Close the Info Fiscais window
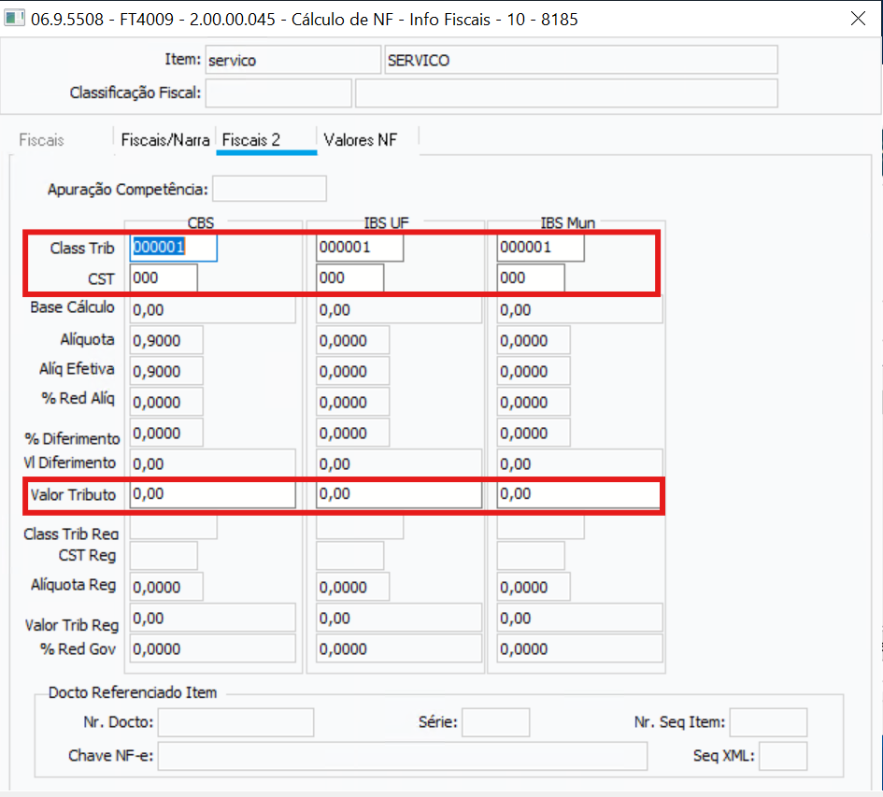 click(858, 19)
